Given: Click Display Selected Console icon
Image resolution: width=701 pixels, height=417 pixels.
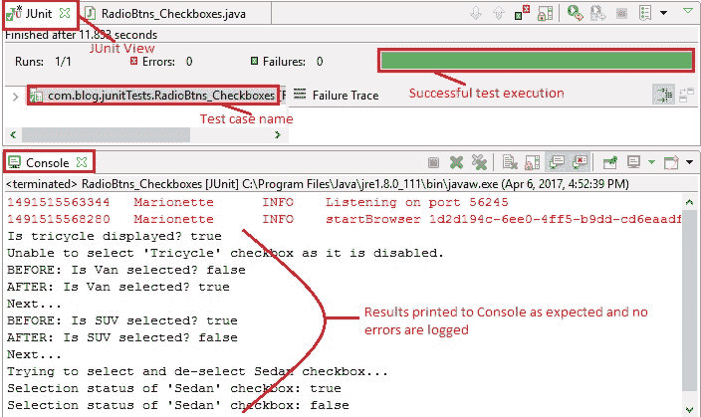Looking at the screenshot, I should click(633, 162).
